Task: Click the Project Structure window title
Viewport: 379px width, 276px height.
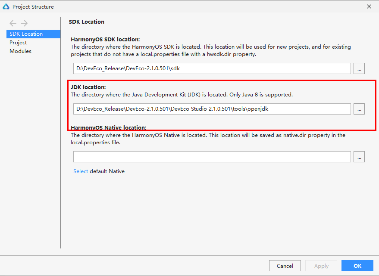Action: click(33, 7)
